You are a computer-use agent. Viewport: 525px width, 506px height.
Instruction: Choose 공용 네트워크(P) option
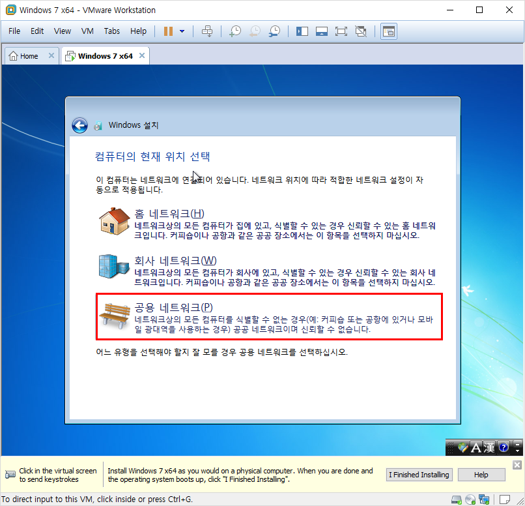[269, 317]
